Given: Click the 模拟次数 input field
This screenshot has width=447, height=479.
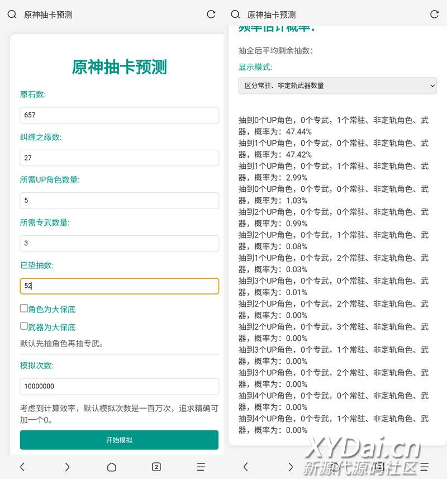Looking at the screenshot, I should pyautogui.click(x=119, y=386).
